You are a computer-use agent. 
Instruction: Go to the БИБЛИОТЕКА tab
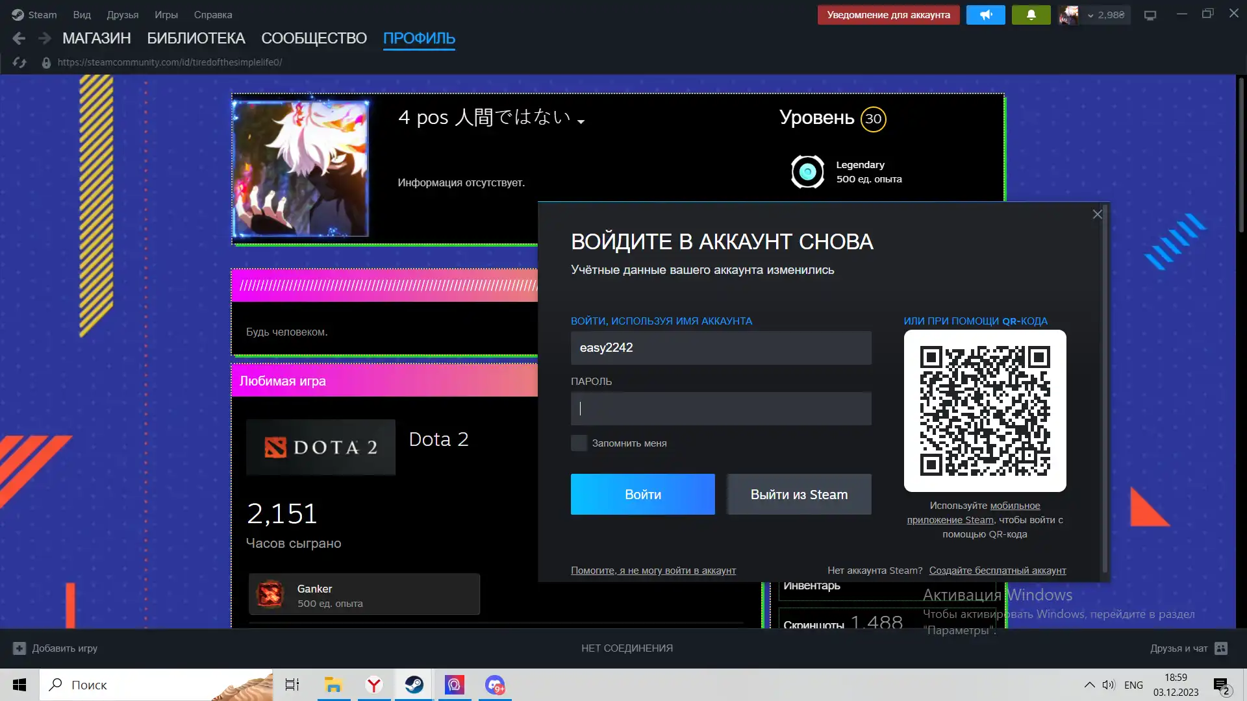click(x=196, y=38)
